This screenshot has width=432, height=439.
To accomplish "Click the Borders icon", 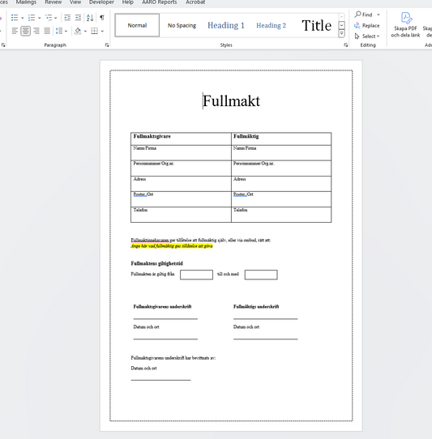I will click(94, 31).
